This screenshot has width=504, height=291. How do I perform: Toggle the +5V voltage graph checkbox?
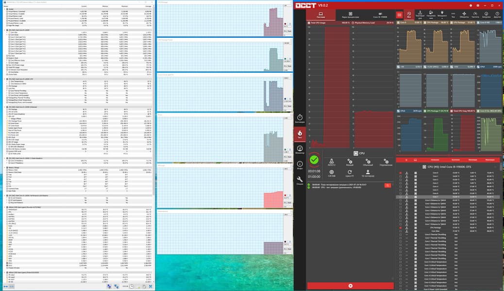pos(399,67)
